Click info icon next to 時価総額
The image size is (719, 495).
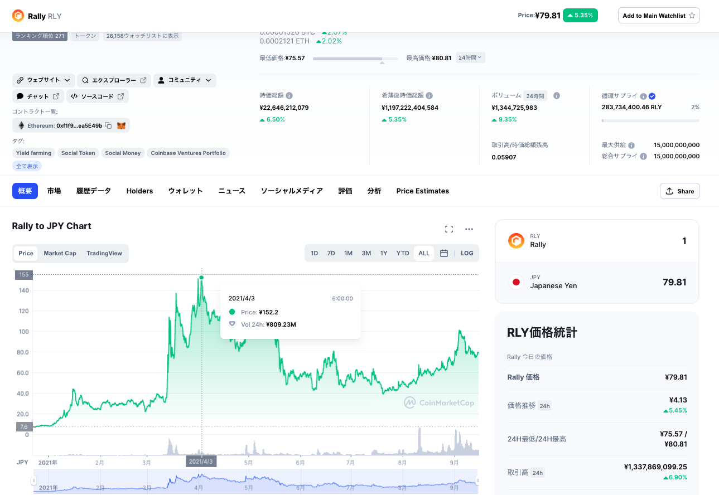(x=289, y=96)
